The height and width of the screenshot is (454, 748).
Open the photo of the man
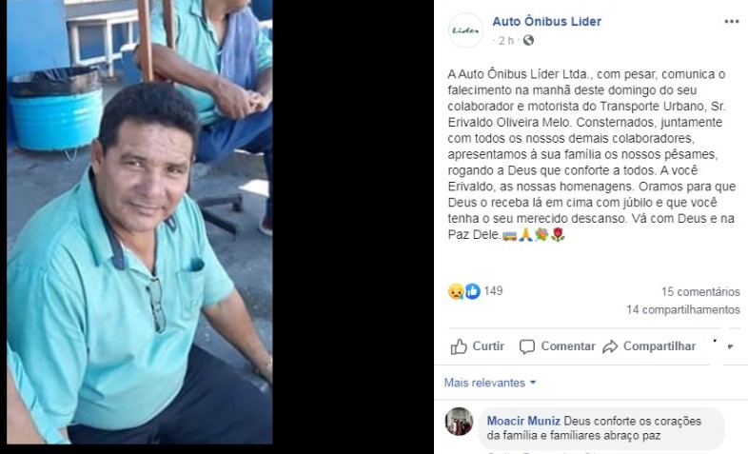[140, 222]
